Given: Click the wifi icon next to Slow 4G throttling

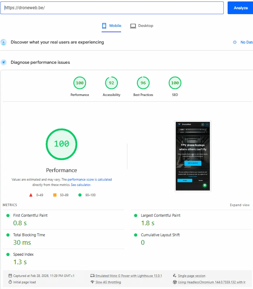Looking at the screenshot, I should click(x=93, y=282).
